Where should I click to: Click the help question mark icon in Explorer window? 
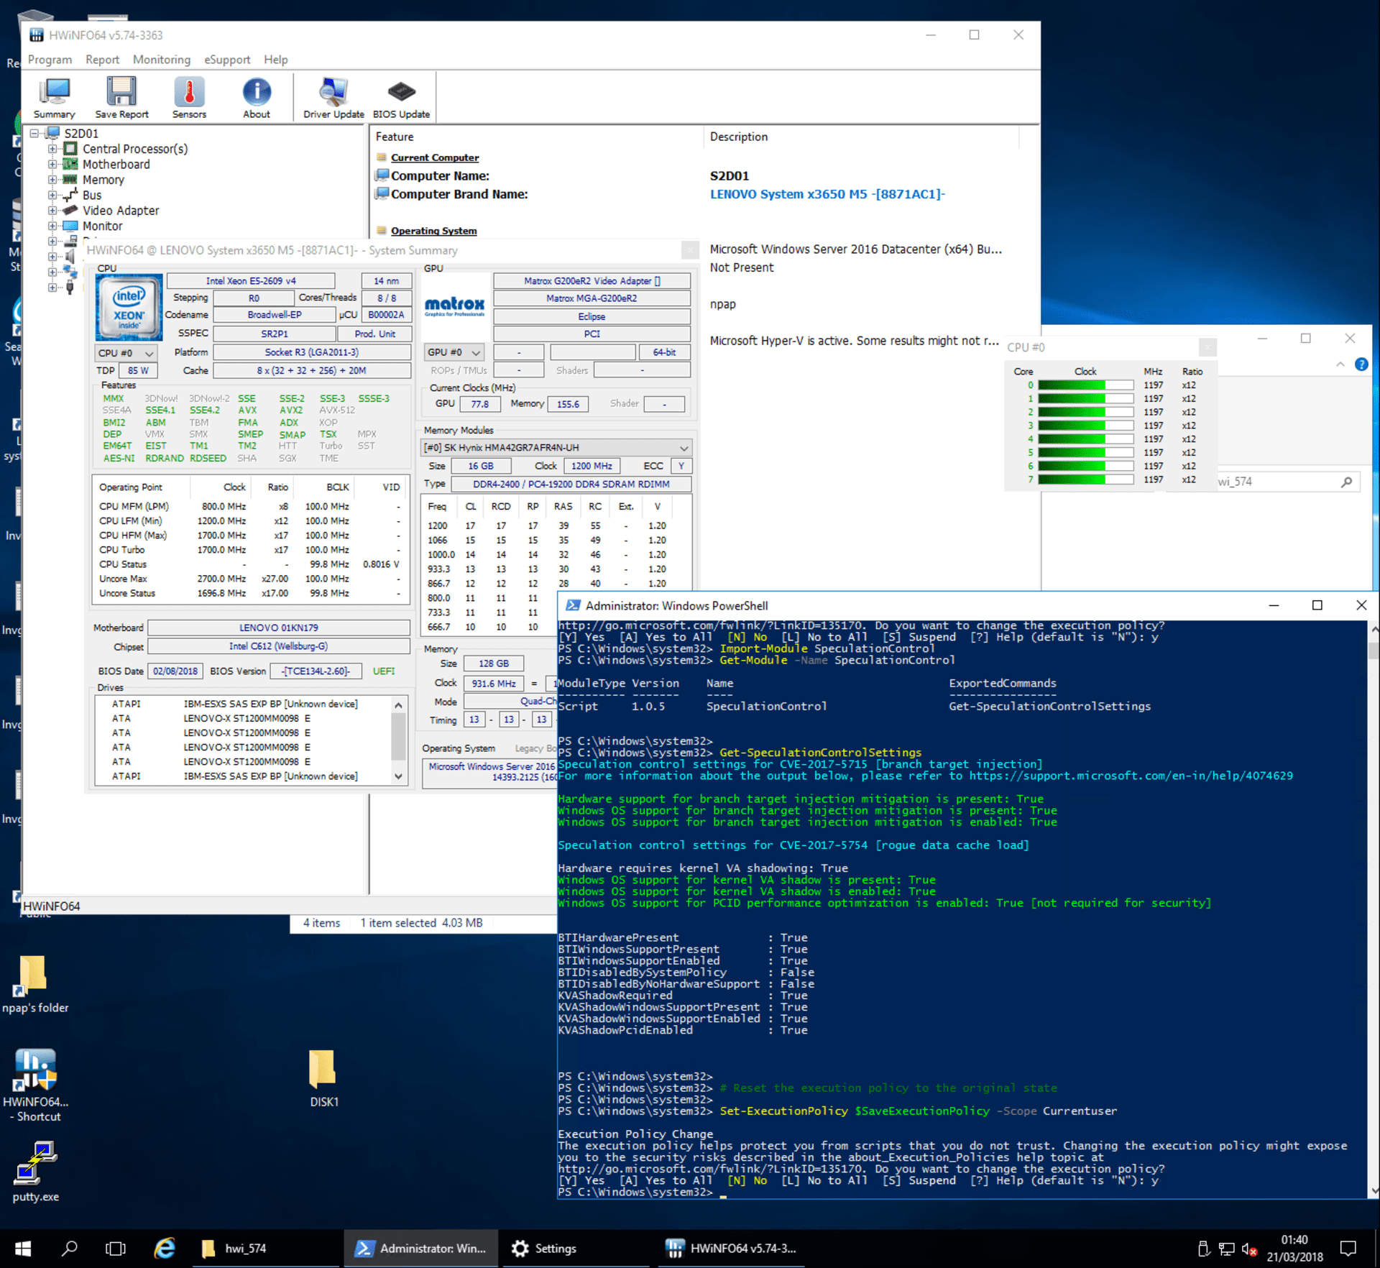tap(1361, 364)
